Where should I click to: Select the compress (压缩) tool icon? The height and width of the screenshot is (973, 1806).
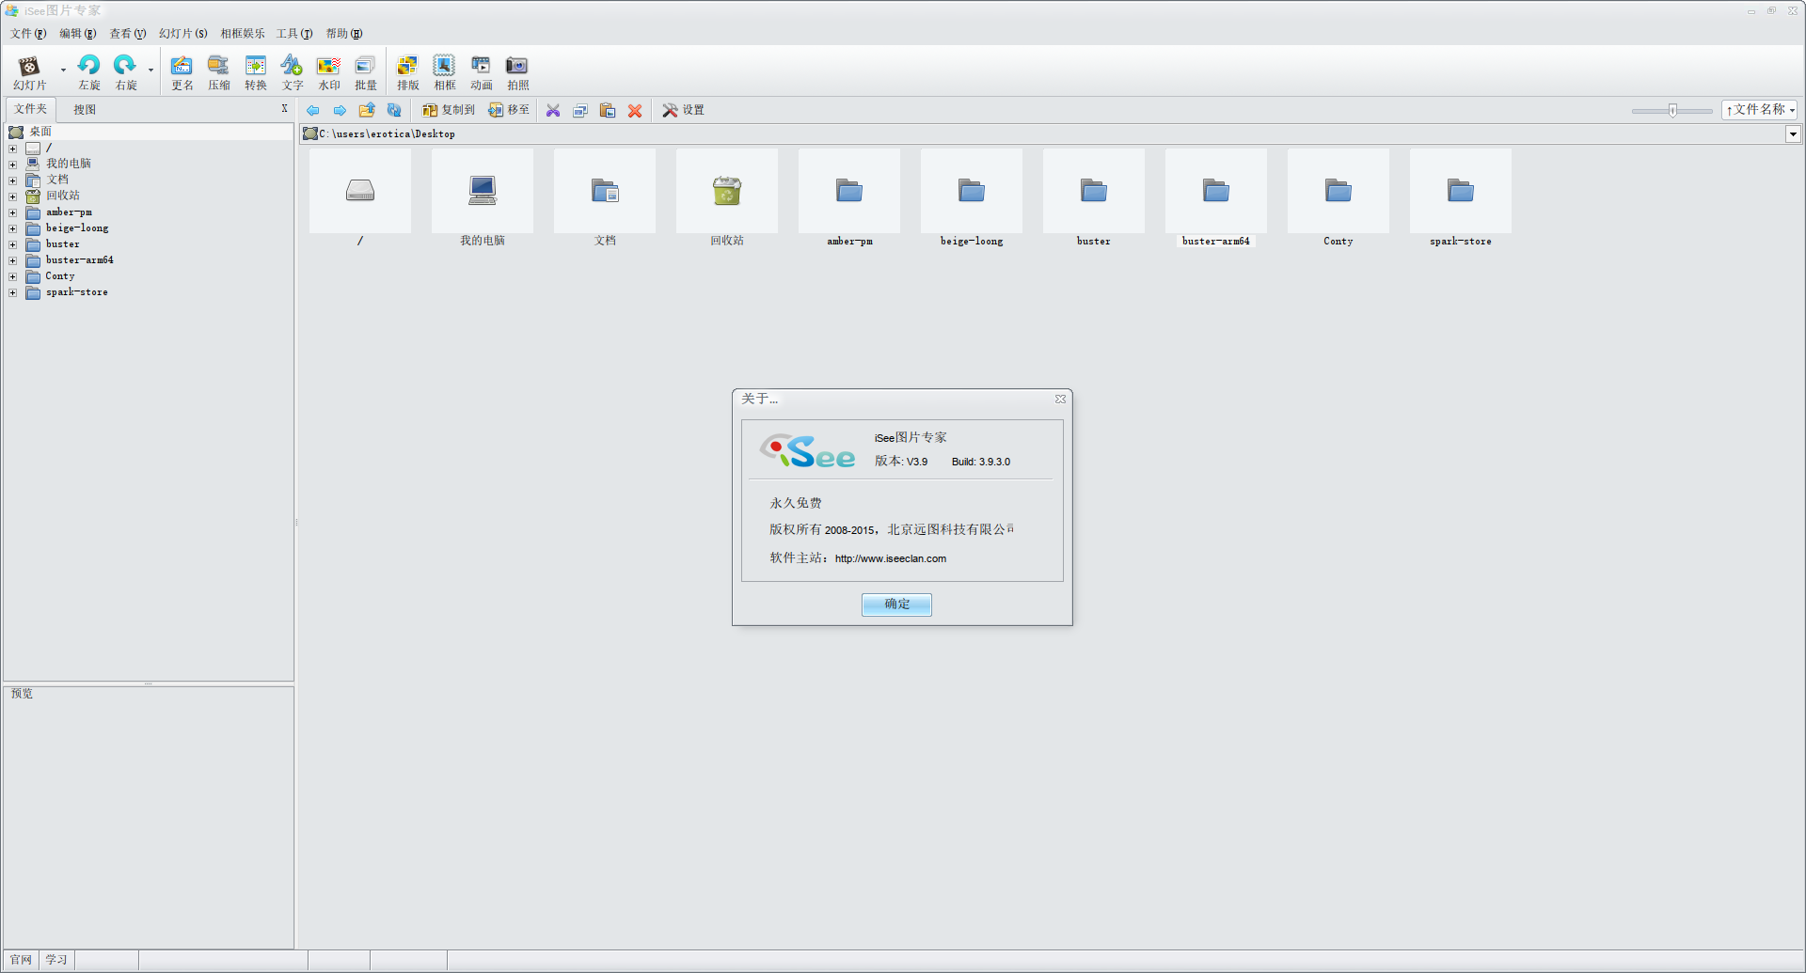pyautogui.click(x=218, y=66)
